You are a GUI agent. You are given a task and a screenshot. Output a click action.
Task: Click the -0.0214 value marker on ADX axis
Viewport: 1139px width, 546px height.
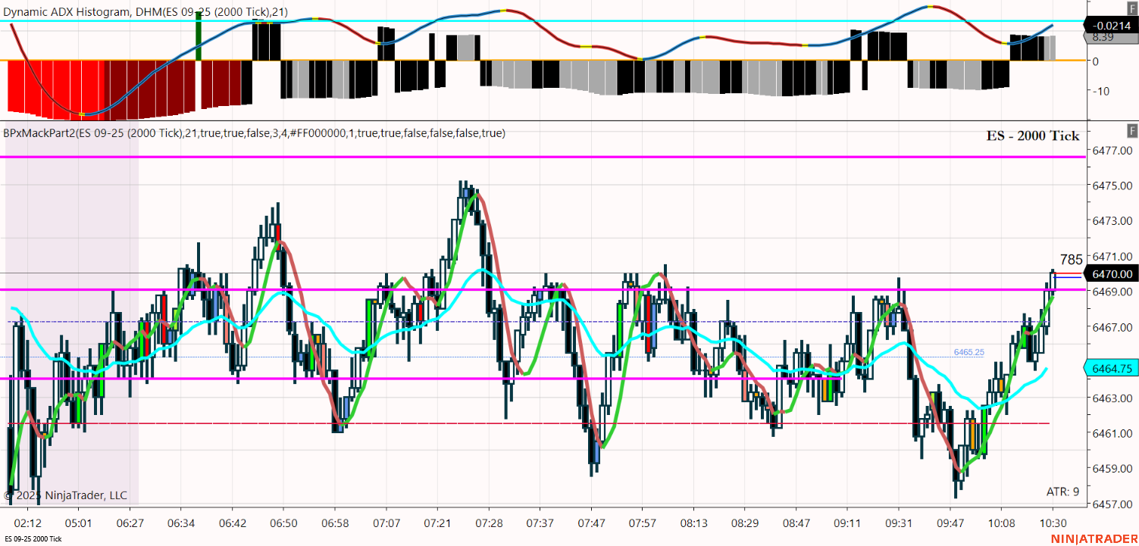tap(1111, 26)
